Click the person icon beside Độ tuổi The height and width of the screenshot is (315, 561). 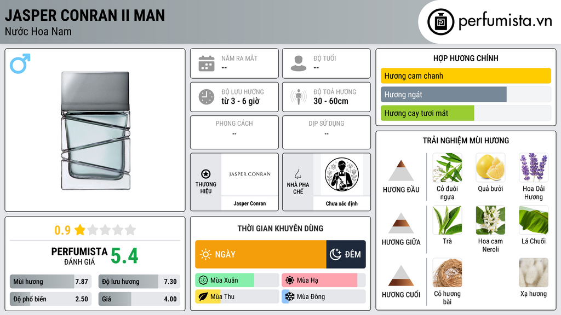point(299,63)
